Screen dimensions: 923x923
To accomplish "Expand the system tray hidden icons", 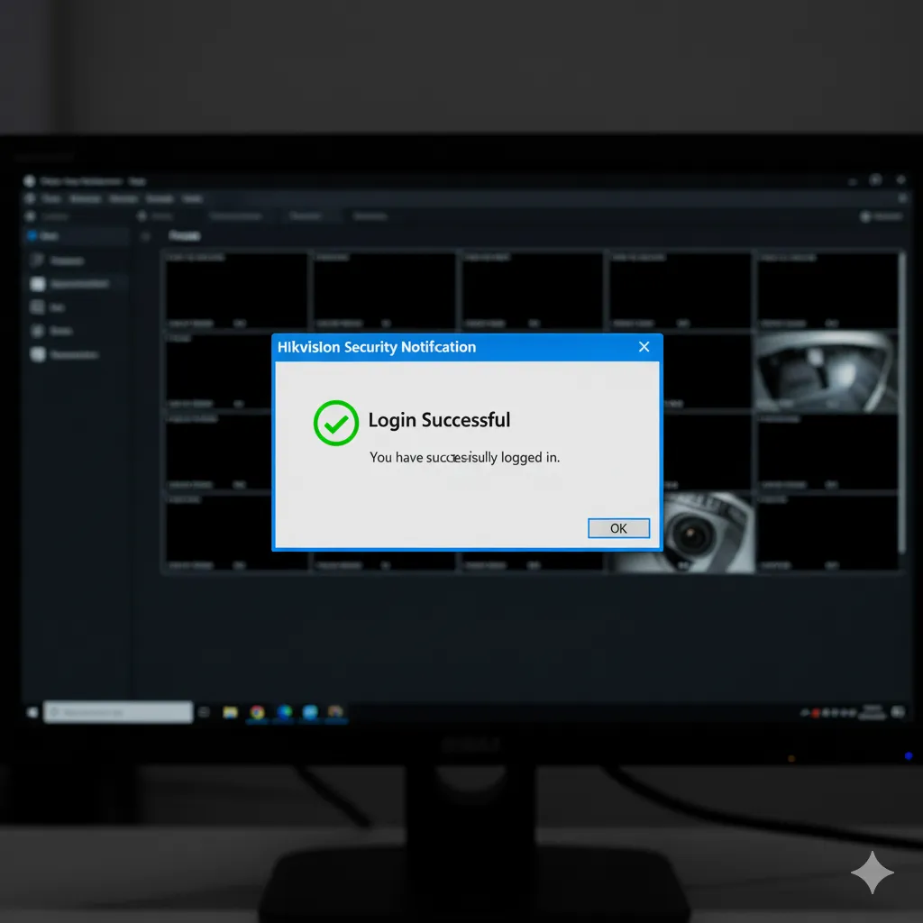I will 803,712.
